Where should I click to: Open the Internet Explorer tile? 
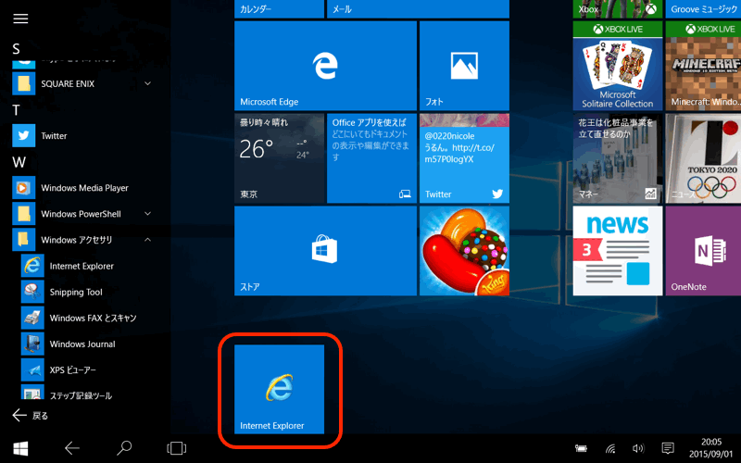pos(279,388)
